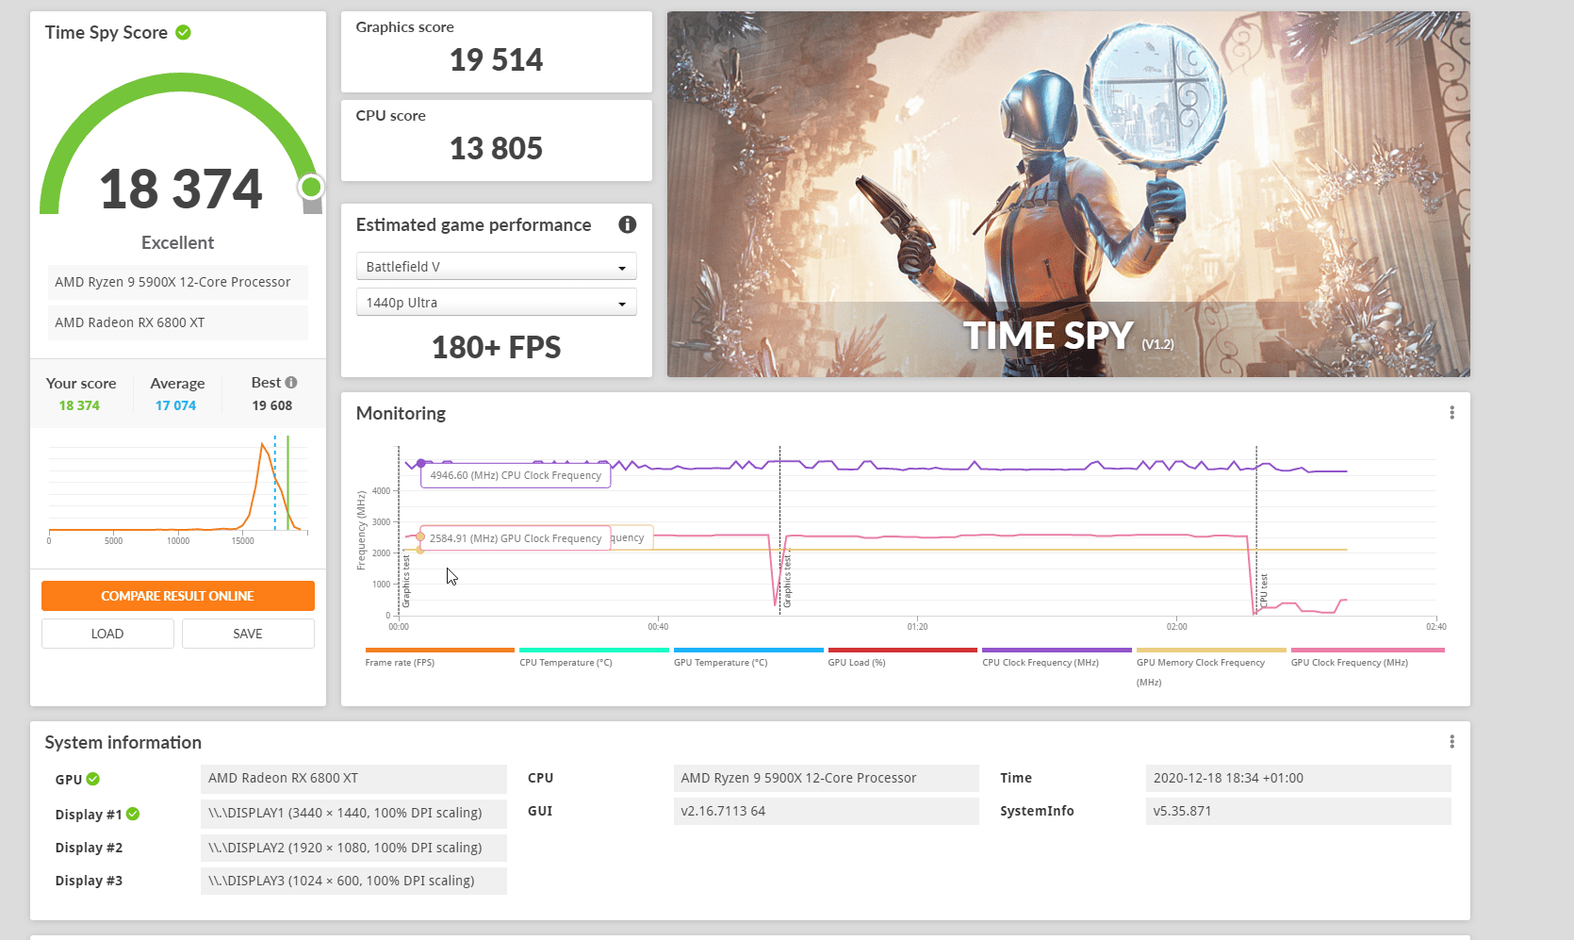Click the score gauge end knob
This screenshot has height=940, width=1574.
pyautogui.click(x=311, y=187)
